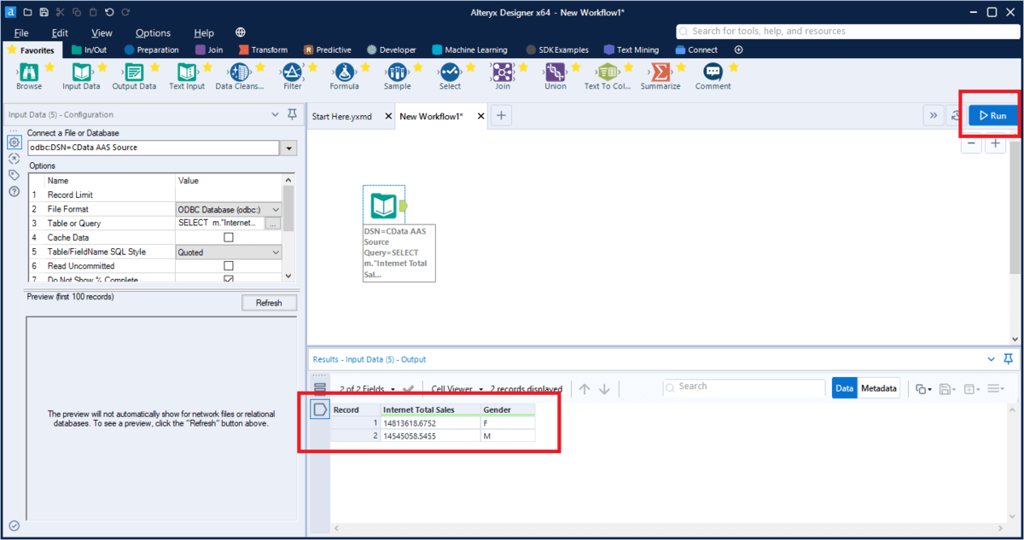Unstar the Browse tool favorite star
The image size is (1024, 540).
click(49, 67)
